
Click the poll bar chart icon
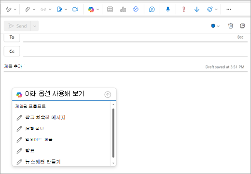point(123,9)
